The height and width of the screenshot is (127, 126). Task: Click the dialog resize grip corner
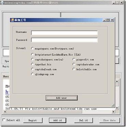click(113, 106)
